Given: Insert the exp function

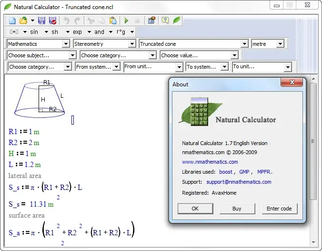Looking at the screenshot, I should (78, 32).
